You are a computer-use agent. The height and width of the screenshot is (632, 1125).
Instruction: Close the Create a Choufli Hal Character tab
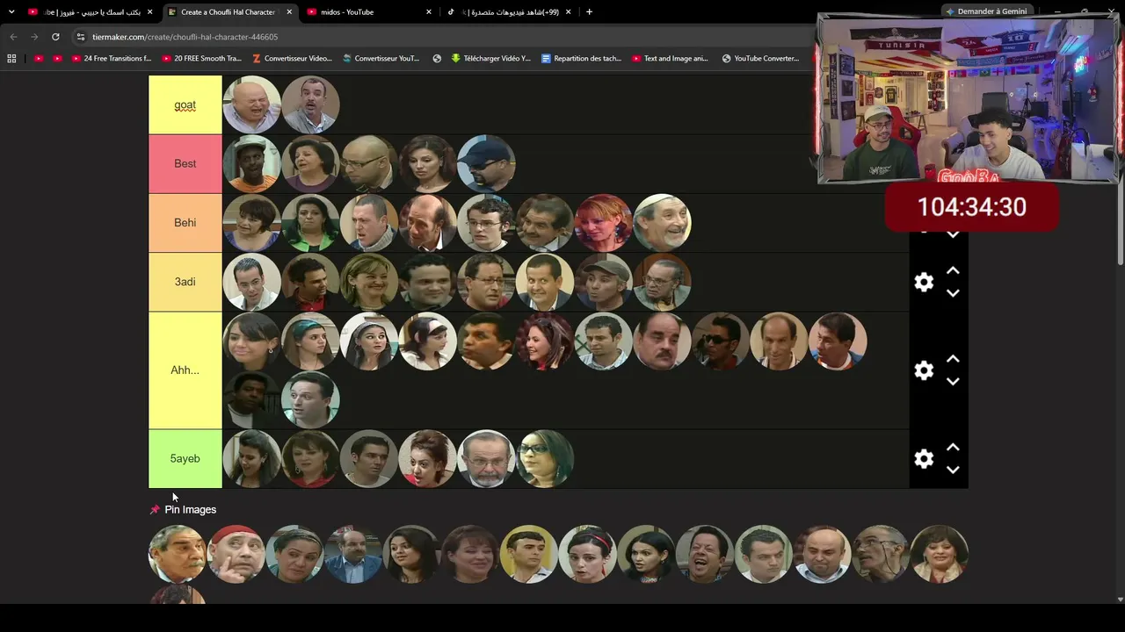289,12
